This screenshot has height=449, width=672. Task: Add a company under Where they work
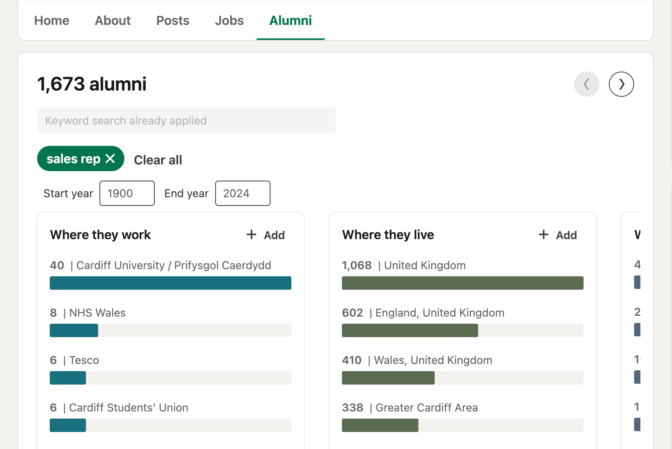click(x=266, y=235)
